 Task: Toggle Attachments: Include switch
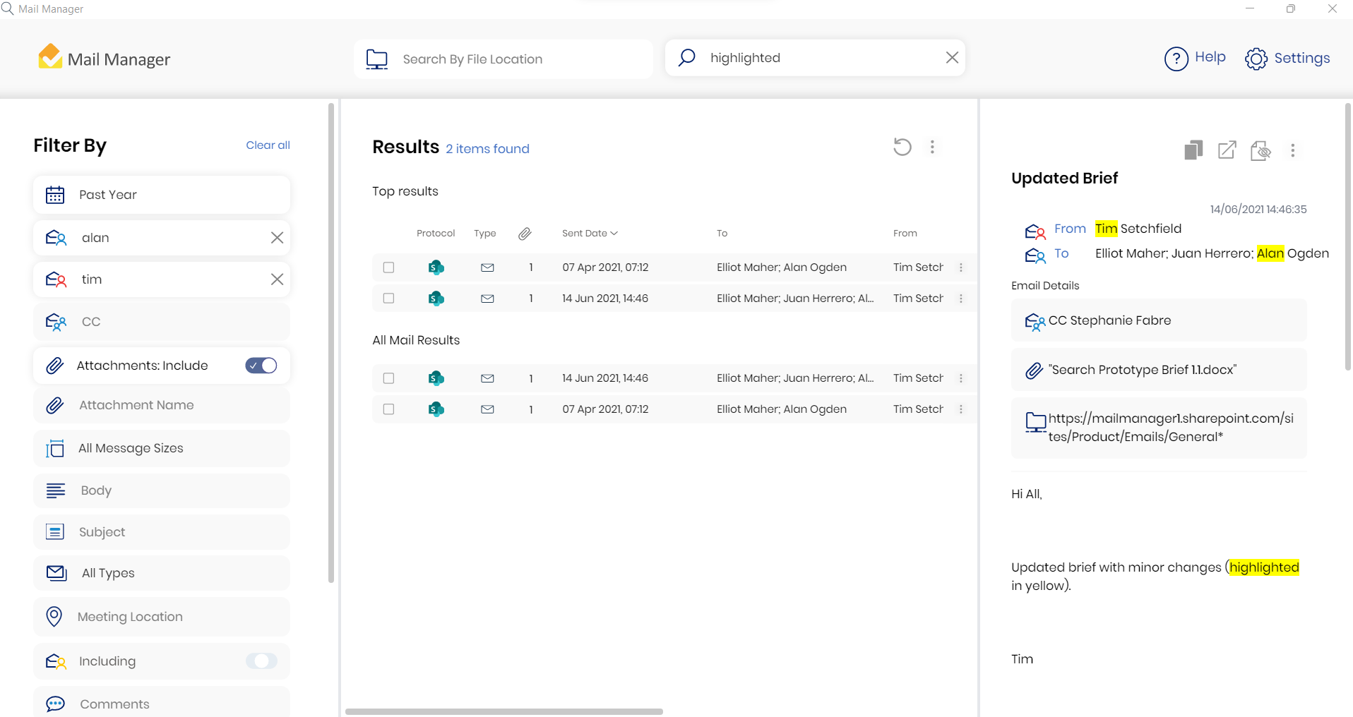[261, 366]
